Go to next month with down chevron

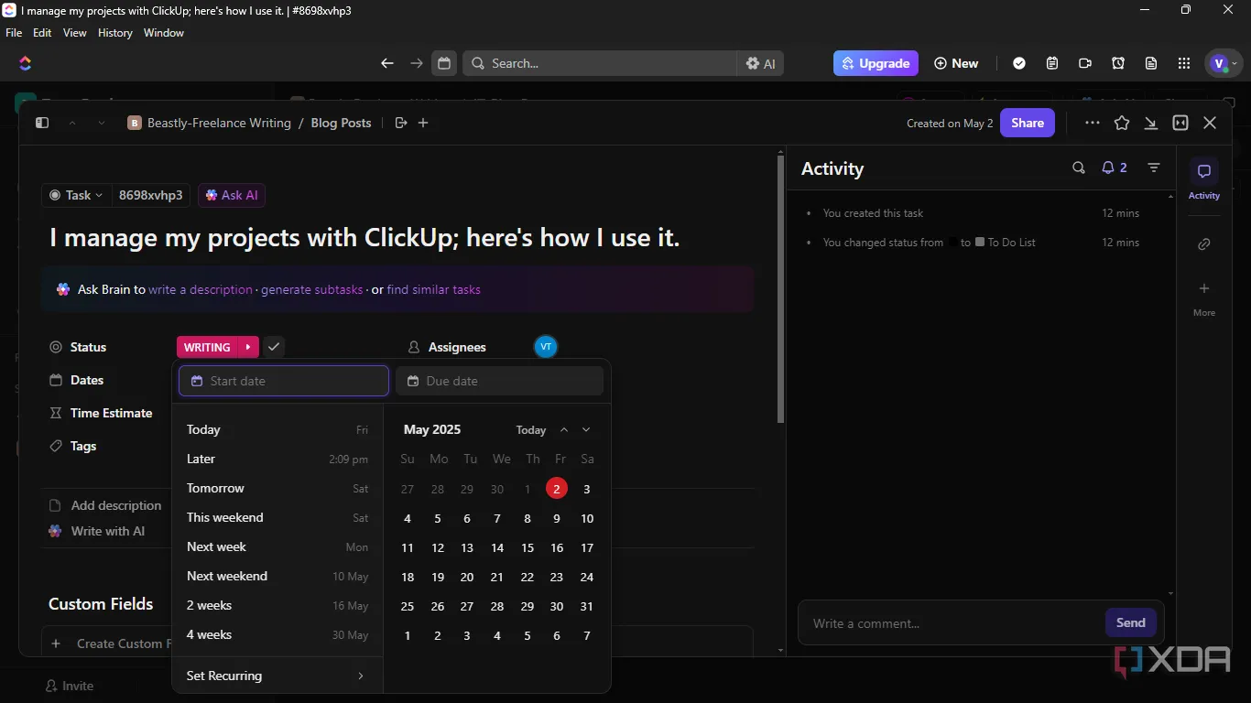[x=586, y=429]
